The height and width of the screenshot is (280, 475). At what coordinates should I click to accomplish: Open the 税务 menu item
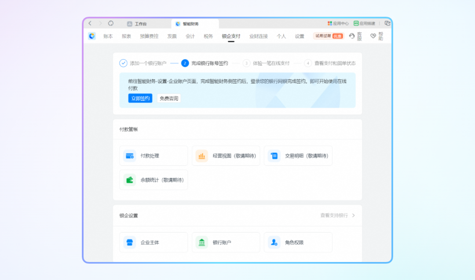click(x=208, y=36)
